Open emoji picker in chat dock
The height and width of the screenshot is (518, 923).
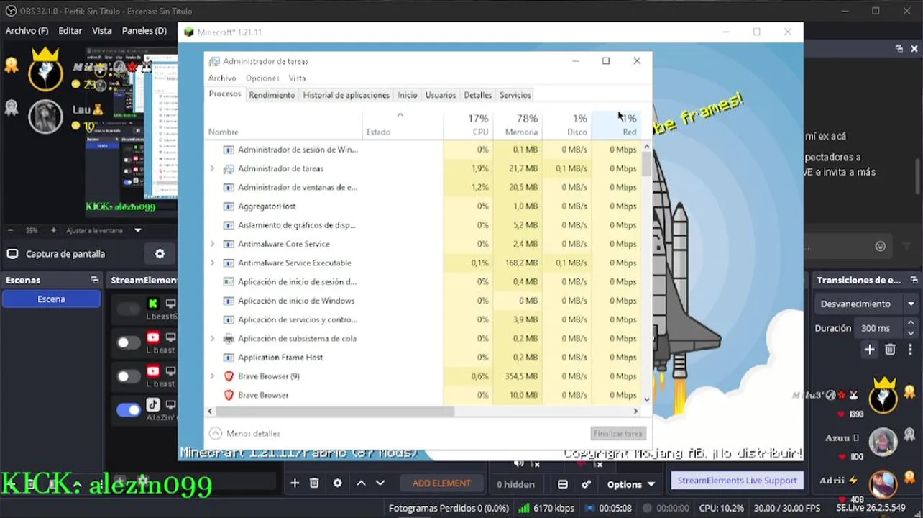880,246
